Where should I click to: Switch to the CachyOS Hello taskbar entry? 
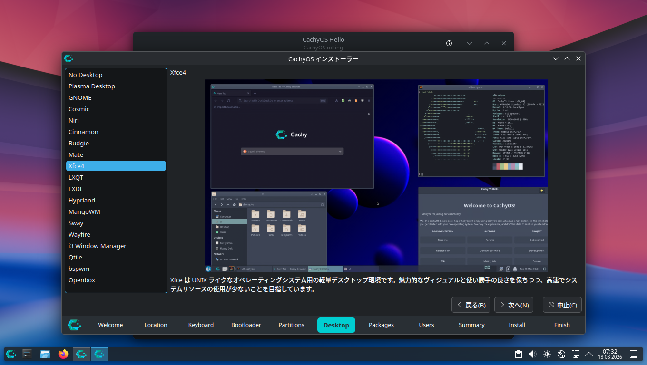81,354
